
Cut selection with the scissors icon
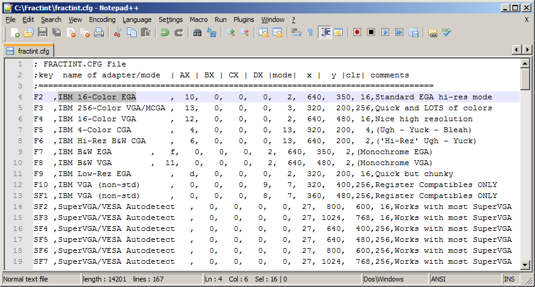tap(117, 33)
